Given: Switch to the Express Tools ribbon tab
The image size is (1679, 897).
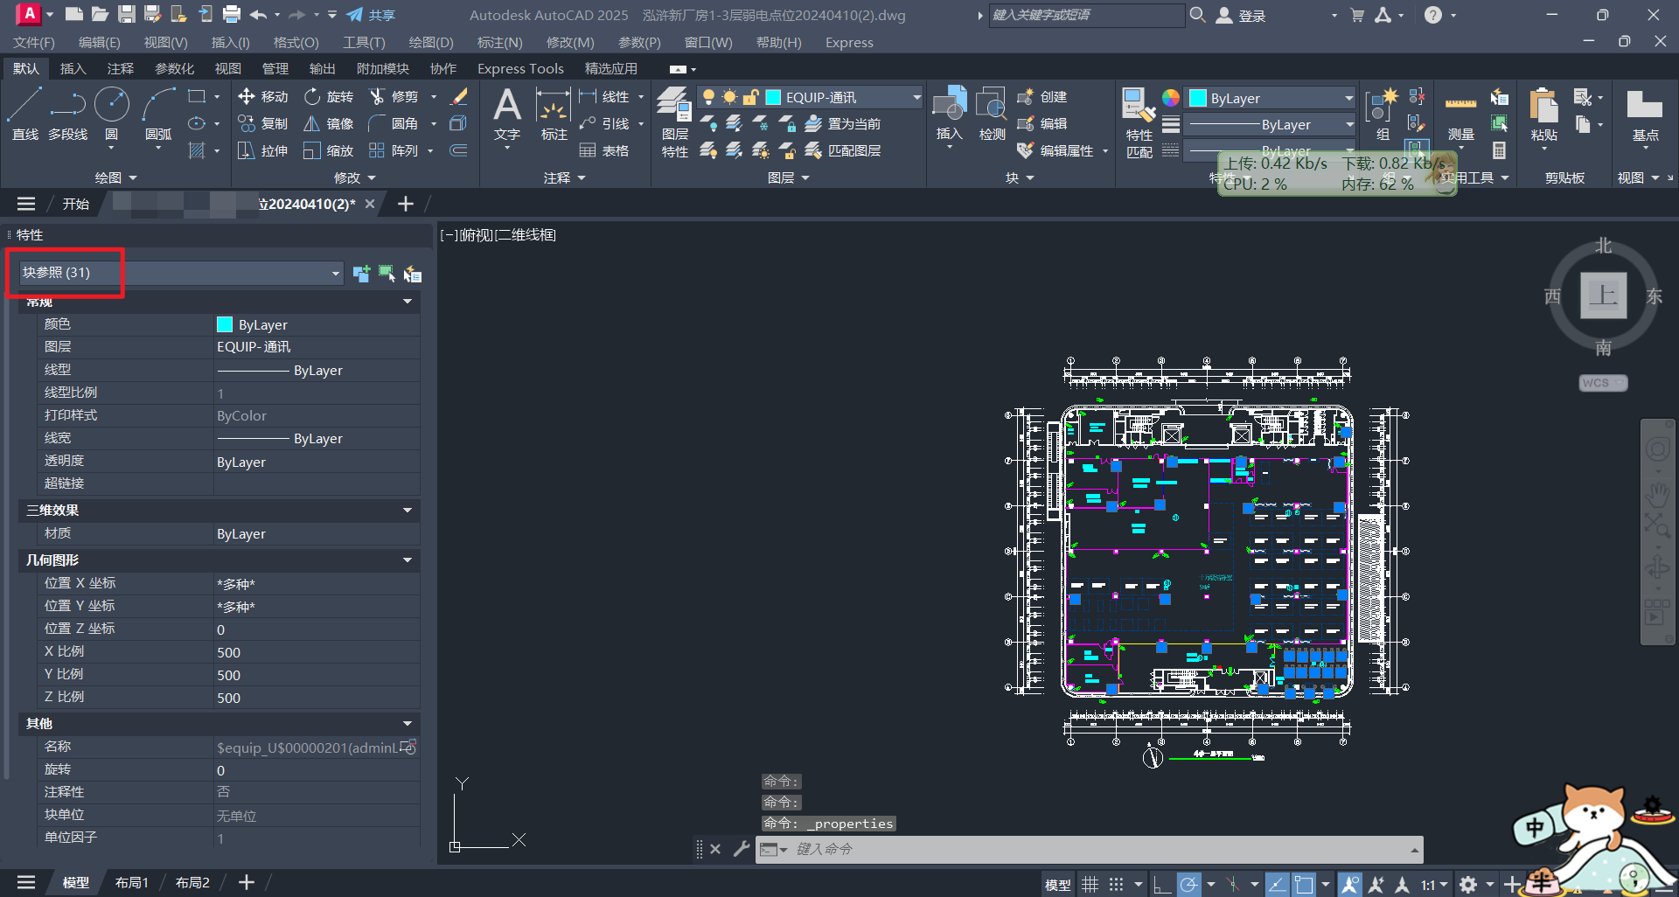Looking at the screenshot, I should (520, 68).
